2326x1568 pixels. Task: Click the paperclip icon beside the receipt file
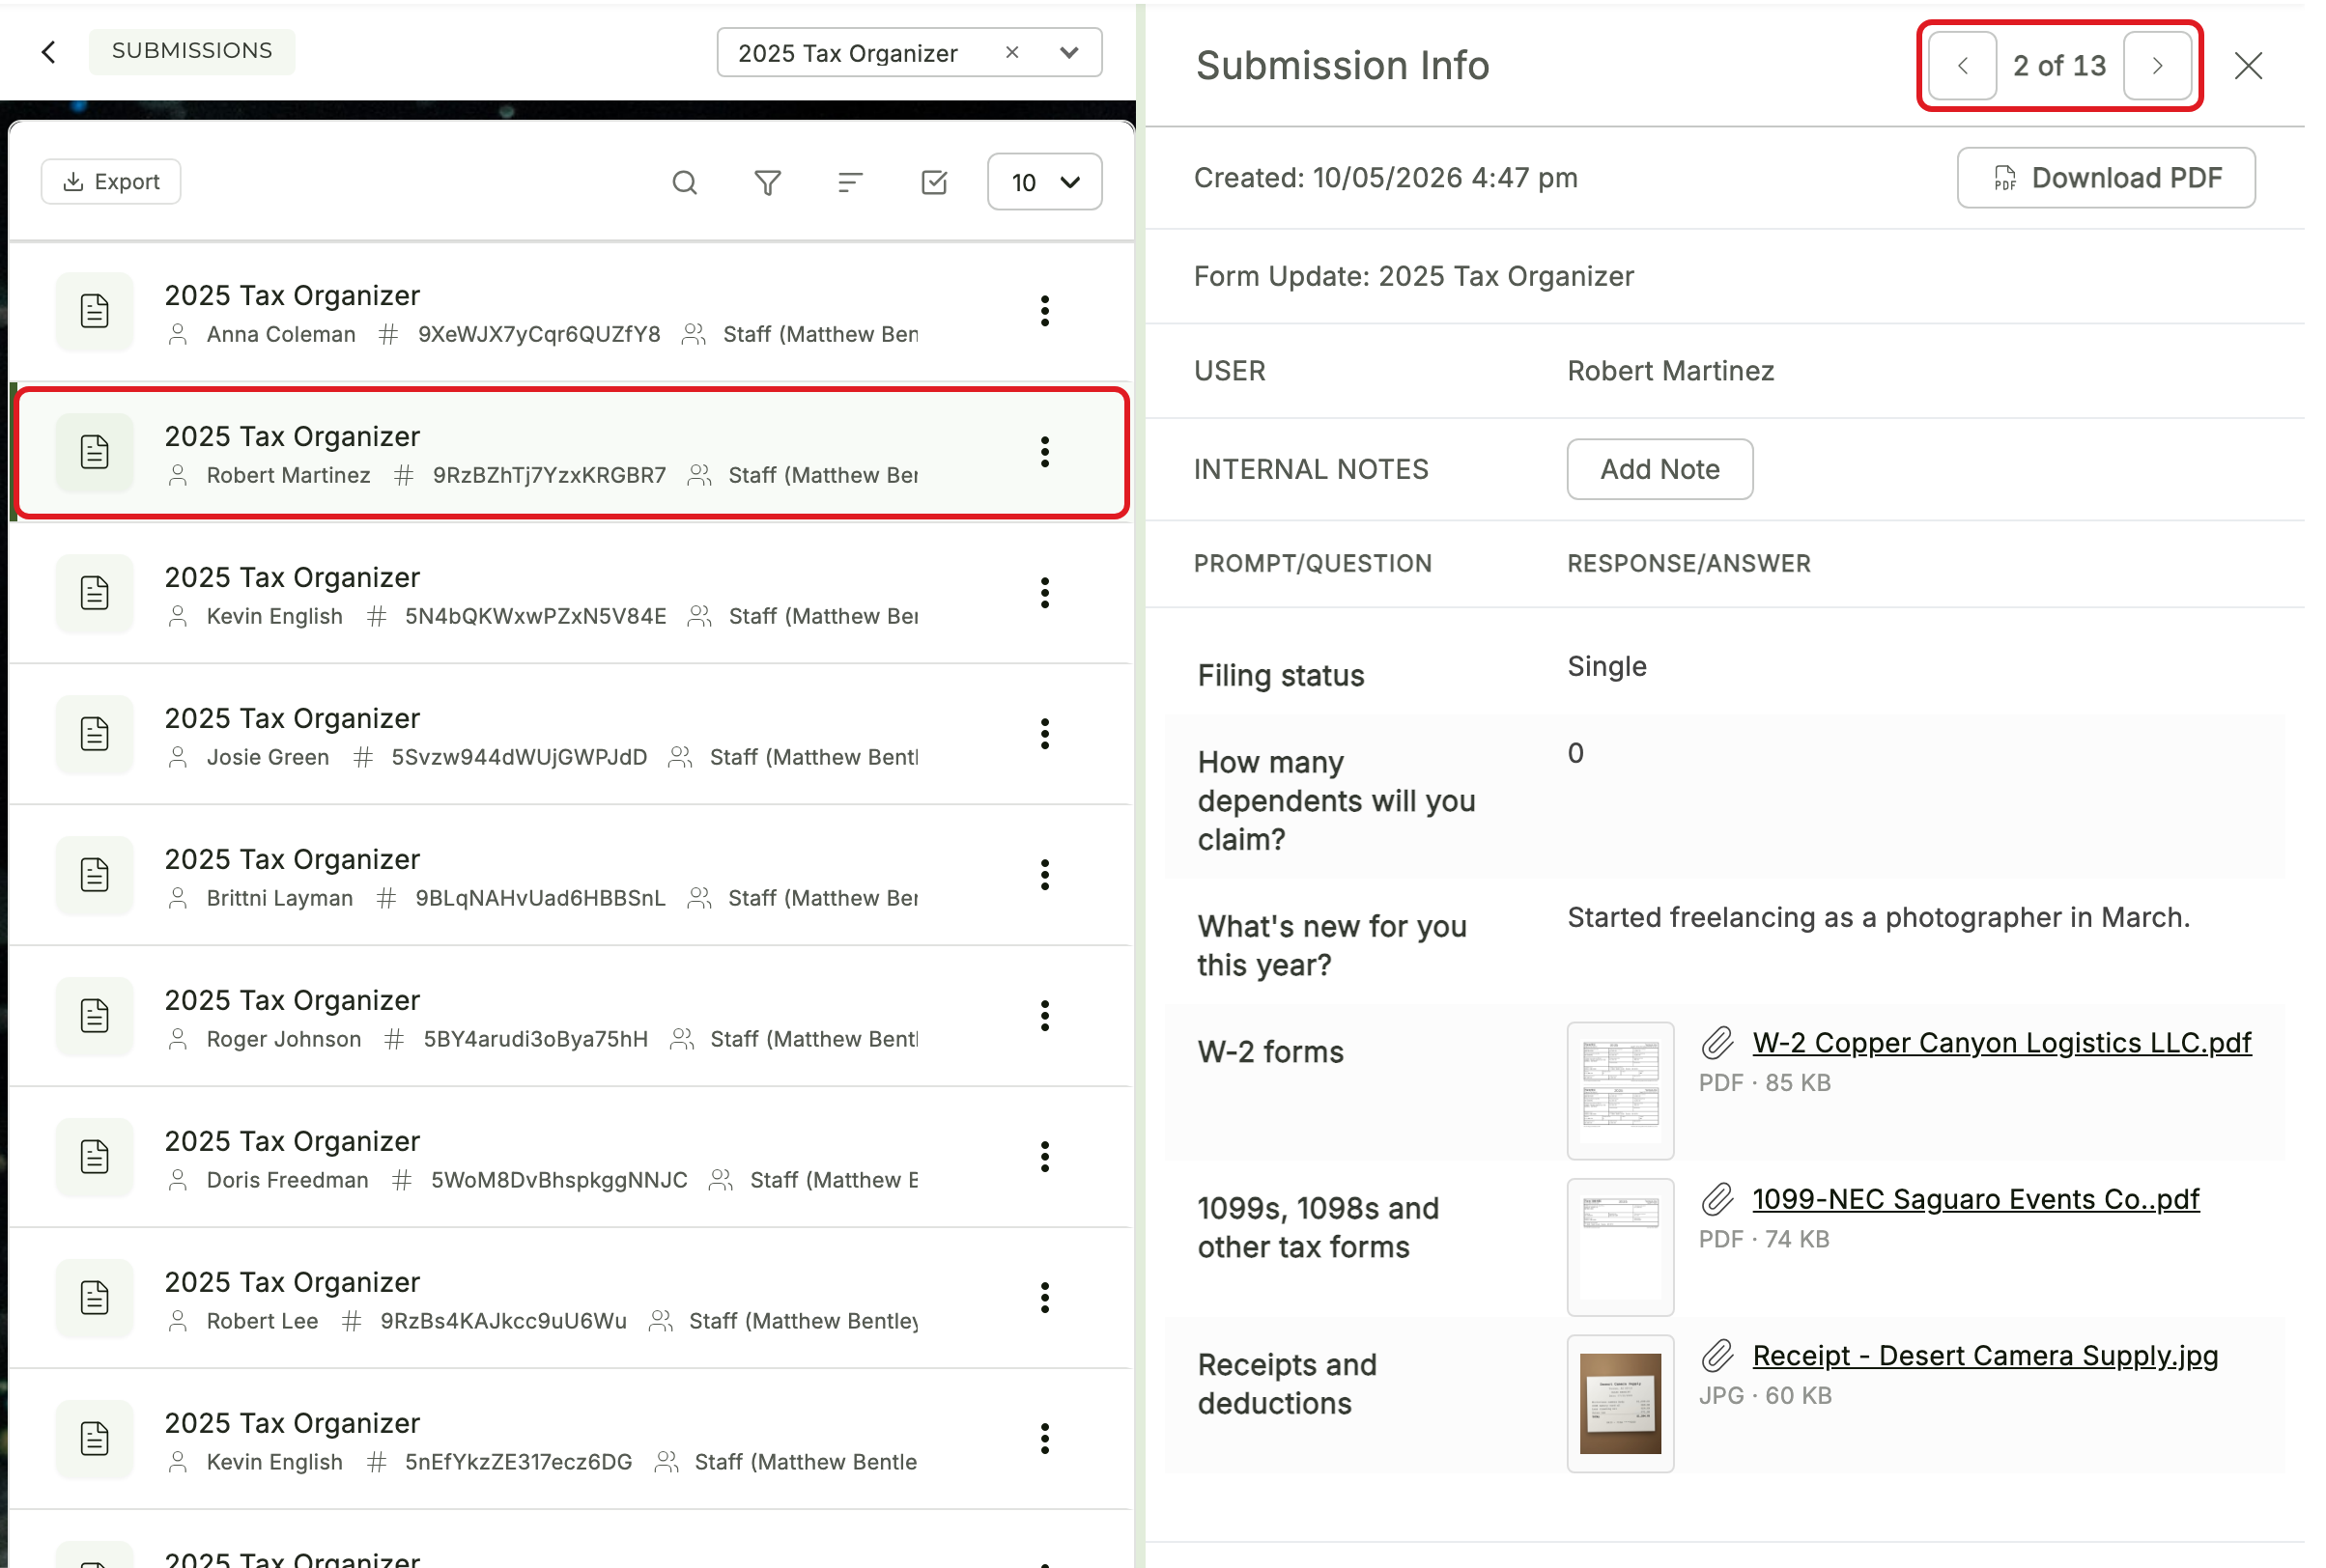1716,1355
